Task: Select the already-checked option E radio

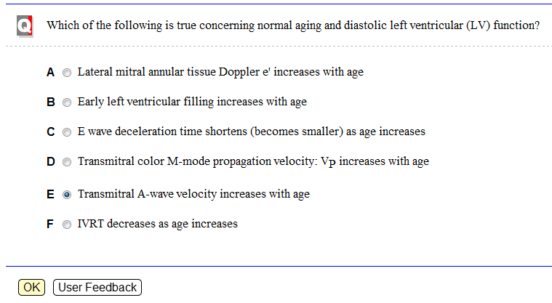Action: (66, 195)
